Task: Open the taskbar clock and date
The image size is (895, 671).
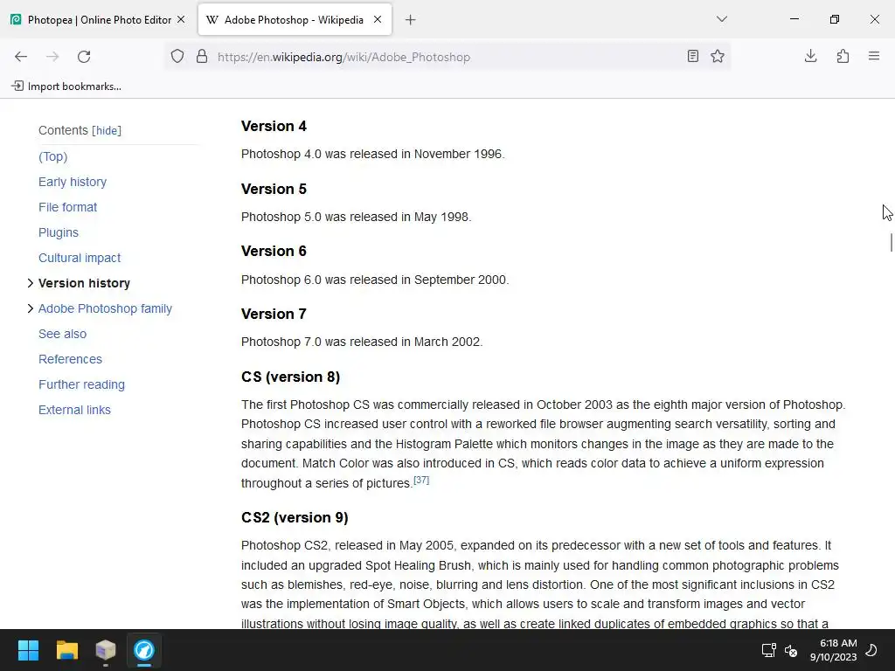Action: (x=833, y=650)
